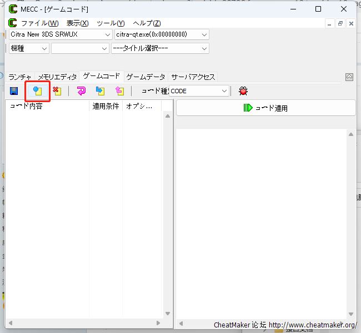The image size is (361, 333).
Task: Switch to the メモリエディタ tab
Action: pyautogui.click(x=57, y=77)
